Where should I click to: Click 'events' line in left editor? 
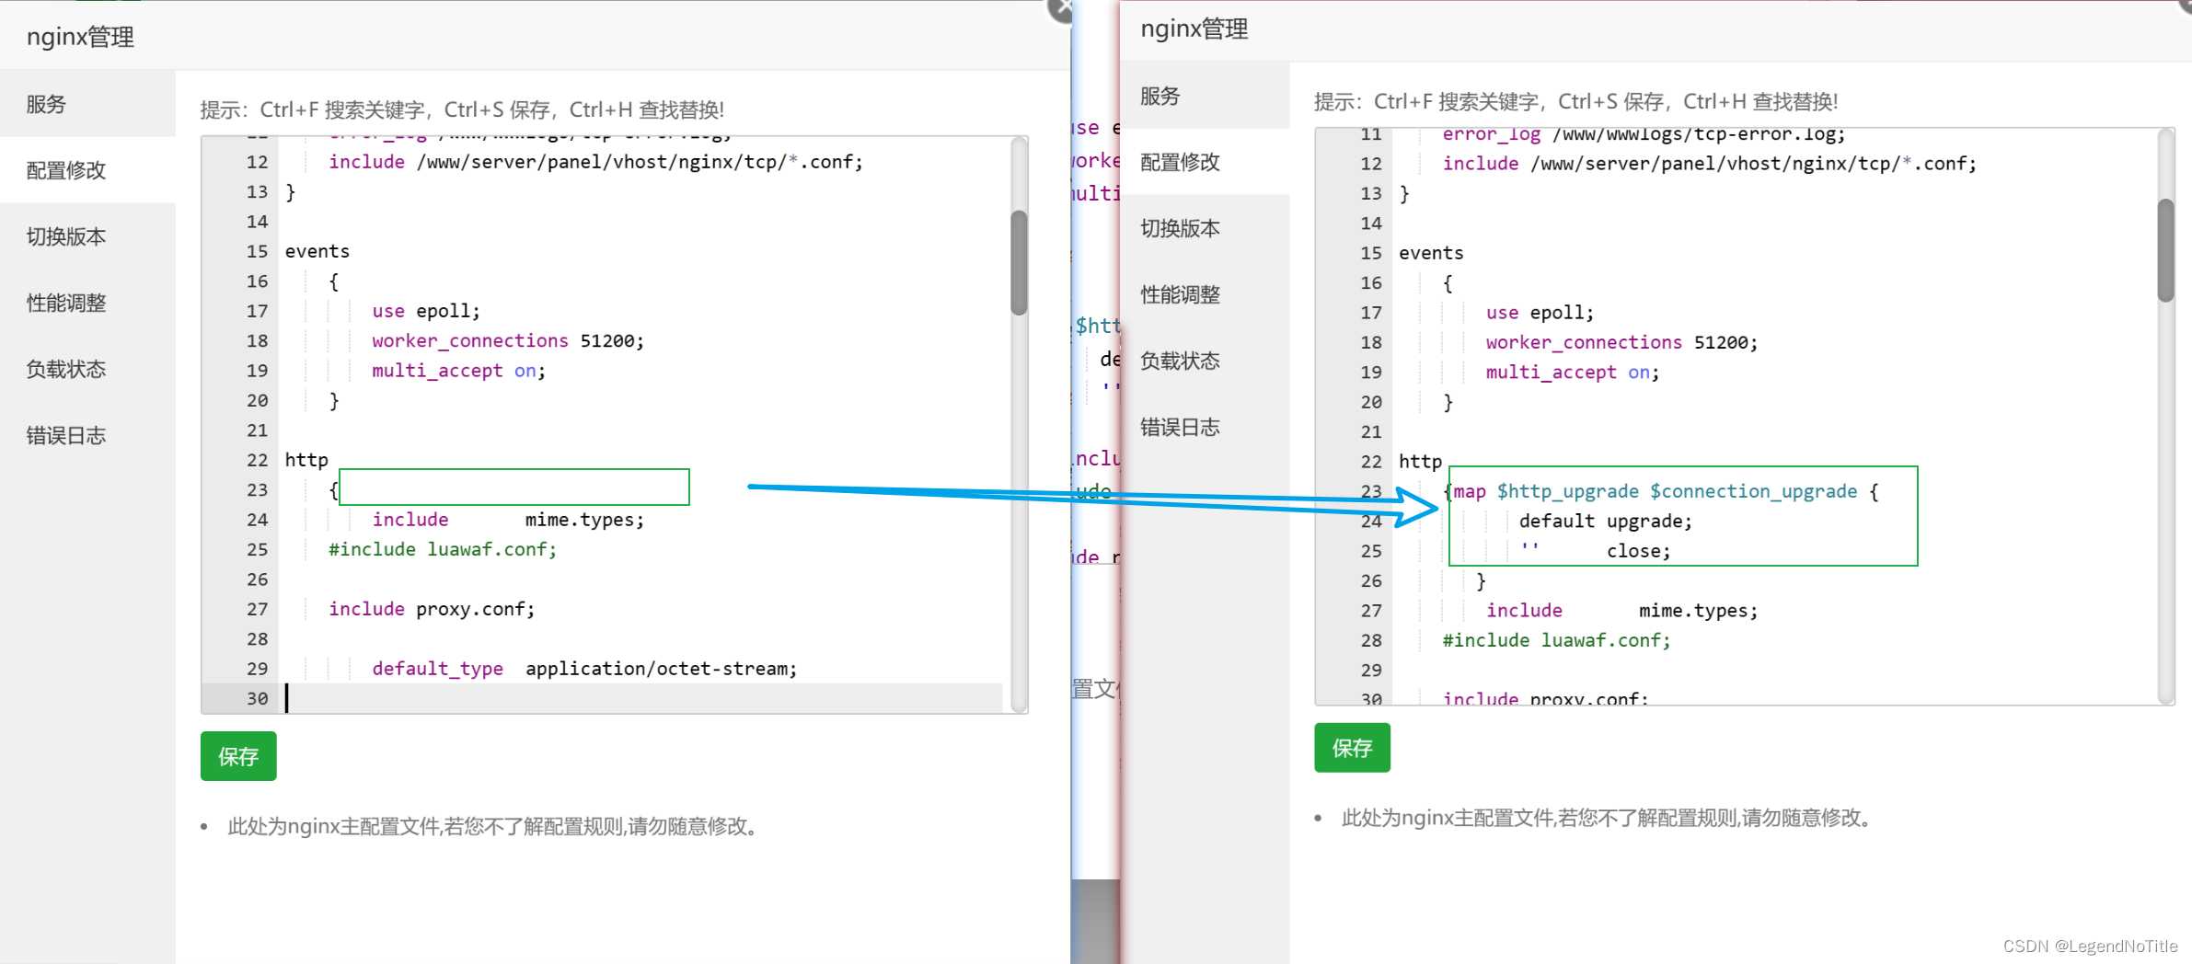coord(317,251)
